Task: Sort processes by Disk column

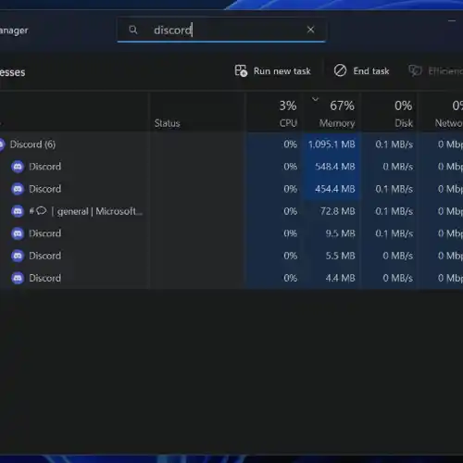Action: (x=404, y=123)
